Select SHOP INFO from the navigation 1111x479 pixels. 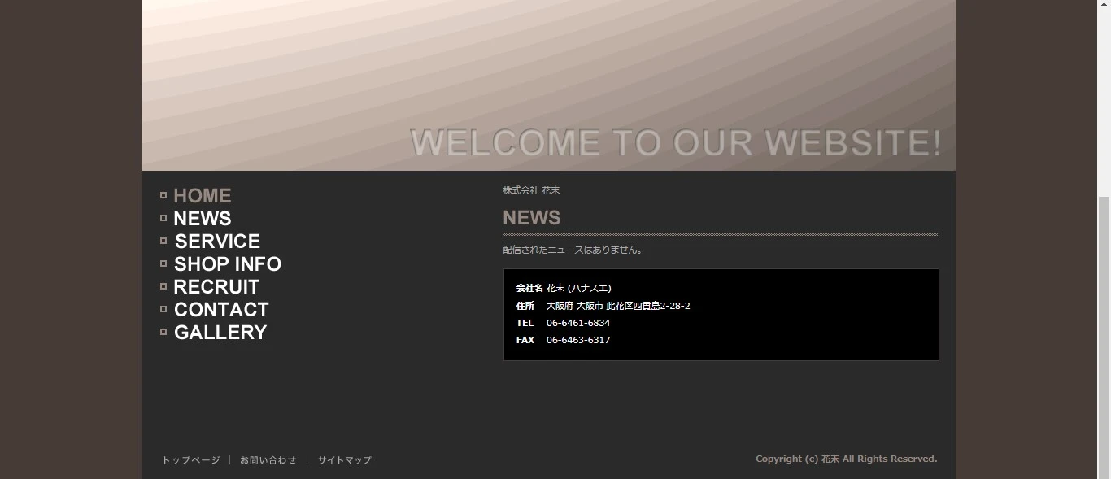pyautogui.click(x=228, y=264)
